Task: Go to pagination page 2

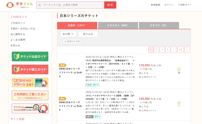Action: tap(156, 50)
